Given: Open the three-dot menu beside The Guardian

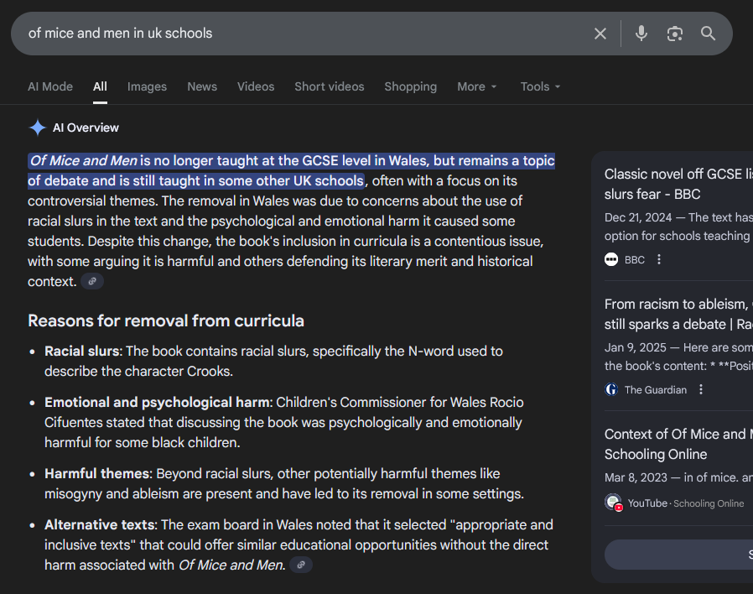Looking at the screenshot, I should [x=701, y=389].
